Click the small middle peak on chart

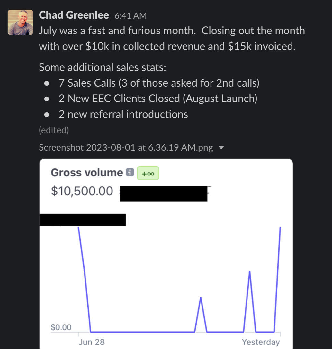pos(201,298)
